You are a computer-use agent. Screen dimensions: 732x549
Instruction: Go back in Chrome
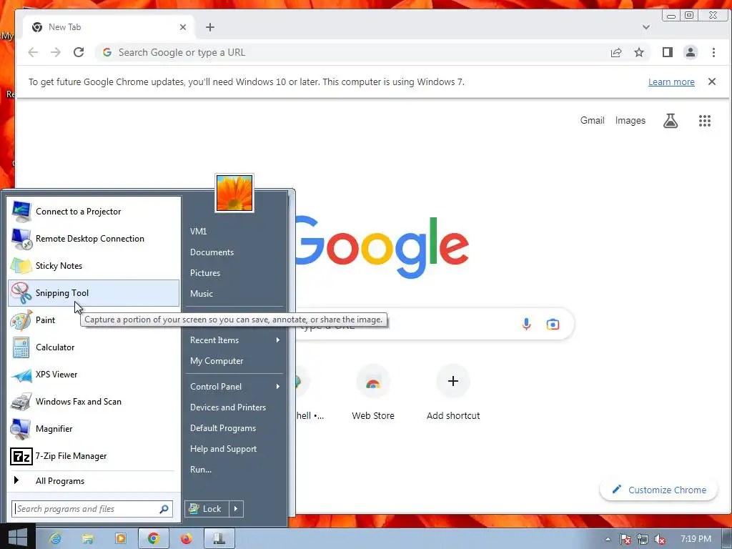[33, 52]
